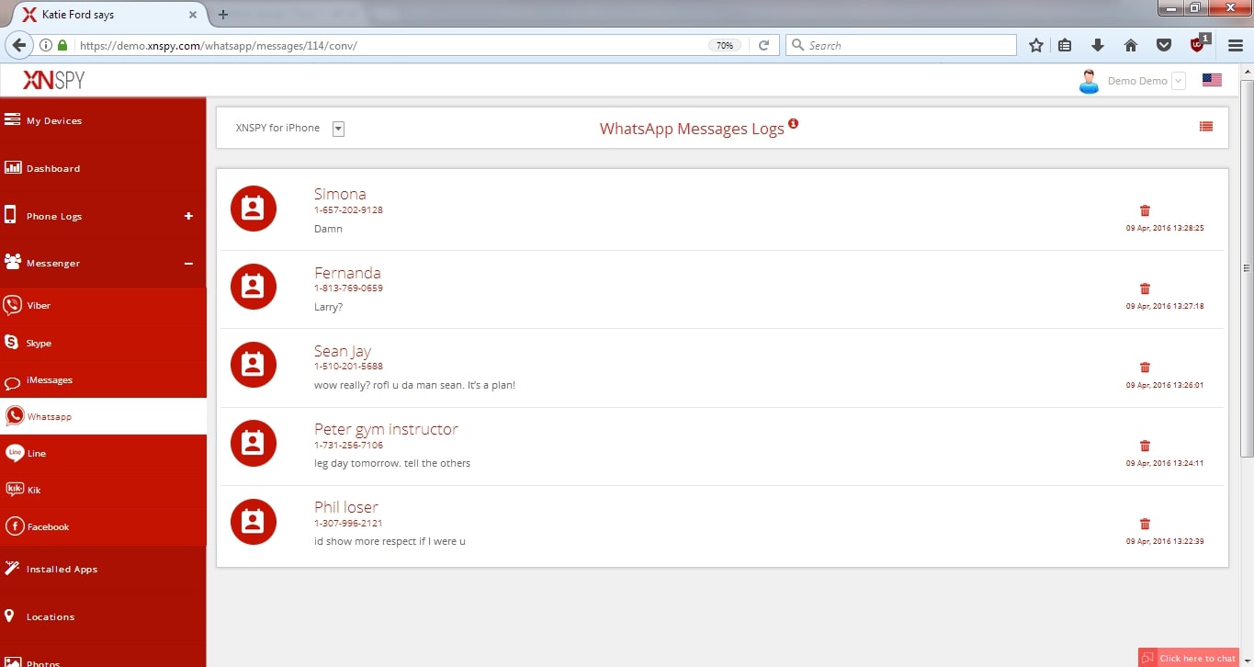This screenshot has width=1254, height=667.
Task: Open Simona's conversation by name
Action: click(x=340, y=194)
